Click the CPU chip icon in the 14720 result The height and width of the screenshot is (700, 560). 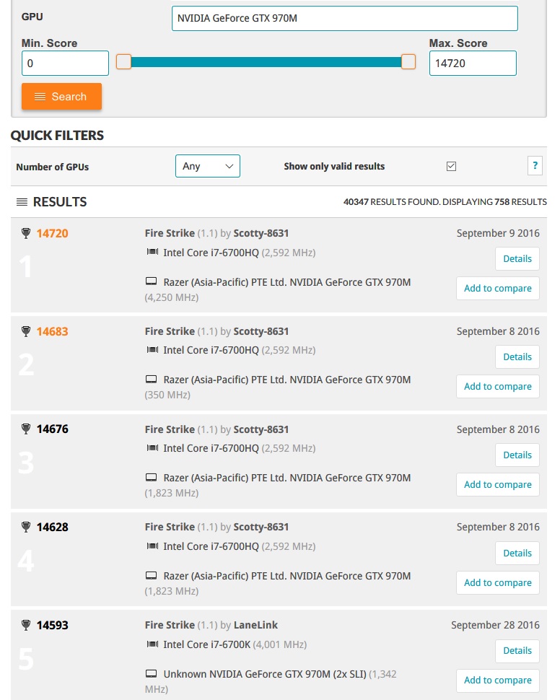click(152, 252)
